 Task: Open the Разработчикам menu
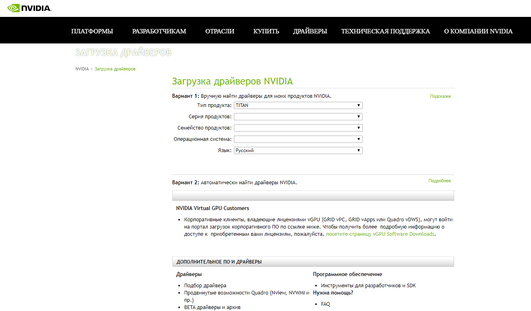pyautogui.click(x=159, y=31)
